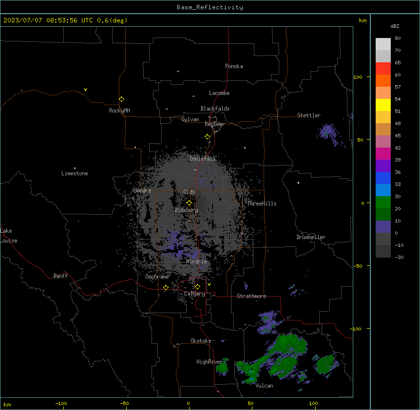
Task: Click the Banff town label
Action: pos(60,276)
